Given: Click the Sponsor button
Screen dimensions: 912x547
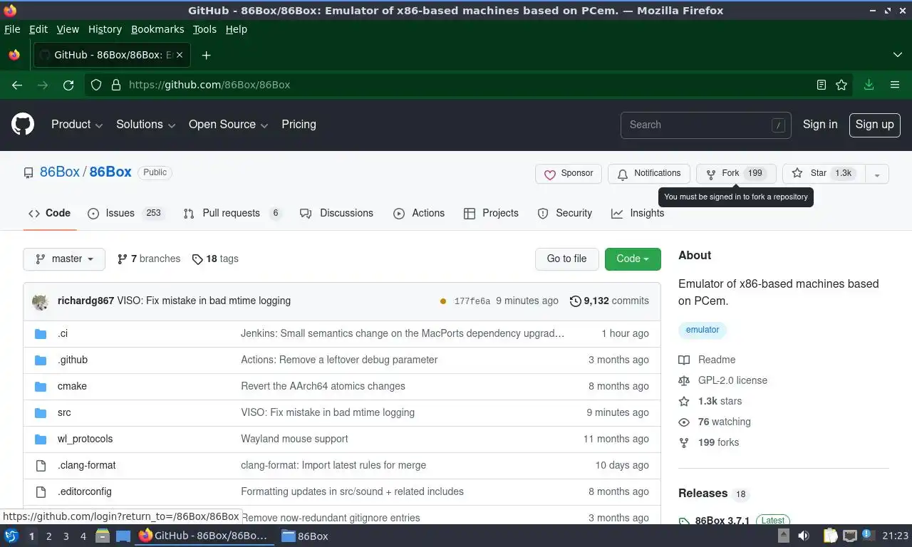Looking at the screenshot, I should (x=569, y=174).
